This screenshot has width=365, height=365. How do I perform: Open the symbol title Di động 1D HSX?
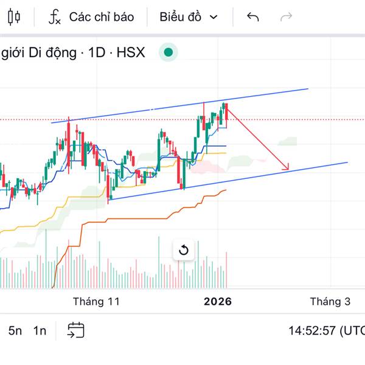73,52
